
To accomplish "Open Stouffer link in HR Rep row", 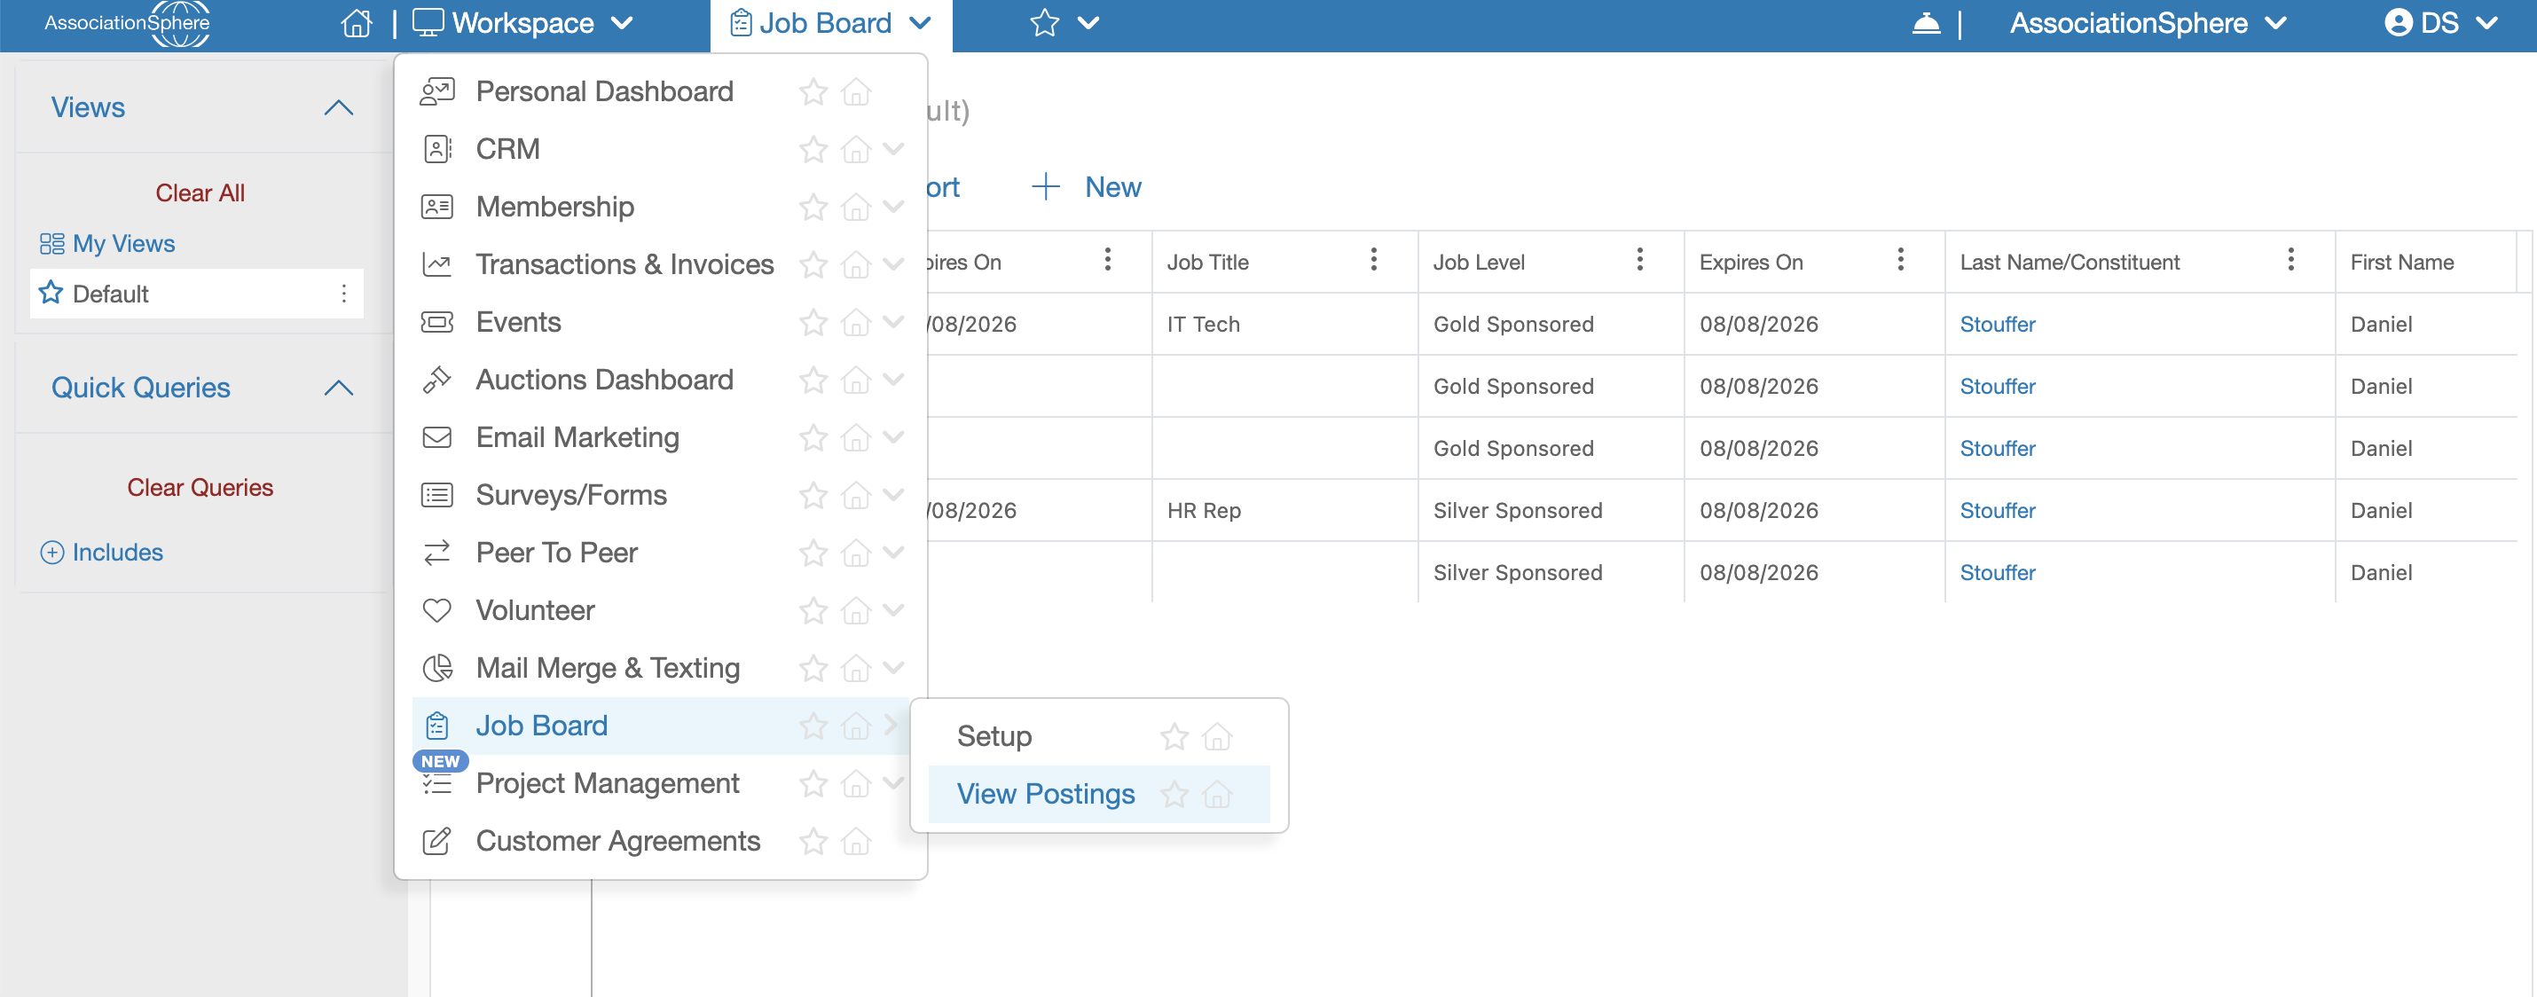I will (1996, 510).
